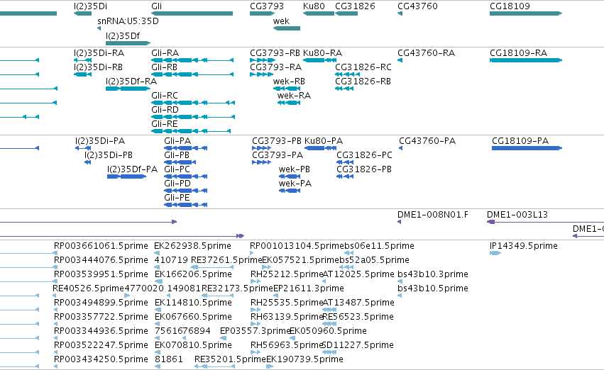Open the wek-RA transcript
This screenshot has height=370, width=604.
294,96
